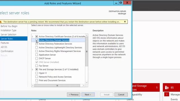Click the Next button
This screenshot has height=101, width=180.
(88, 95)
